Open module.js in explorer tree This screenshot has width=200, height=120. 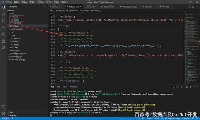pos(16,50)
